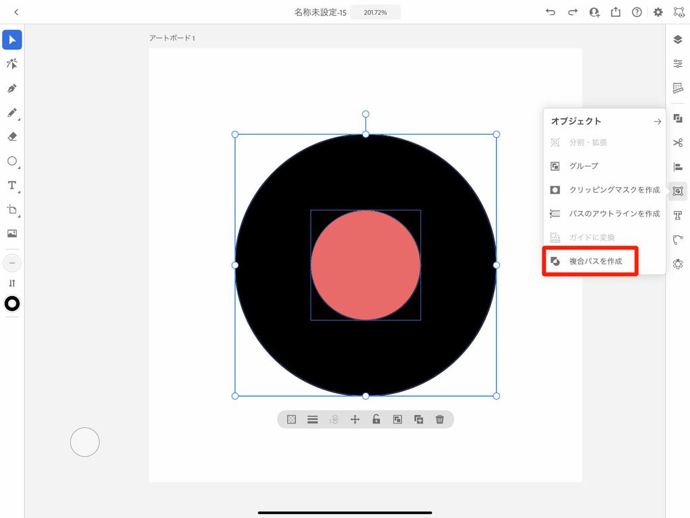Select the Eraser tool
Viewport: 690px width, 518px height.
pyautogui.click(x=12, y=136)
